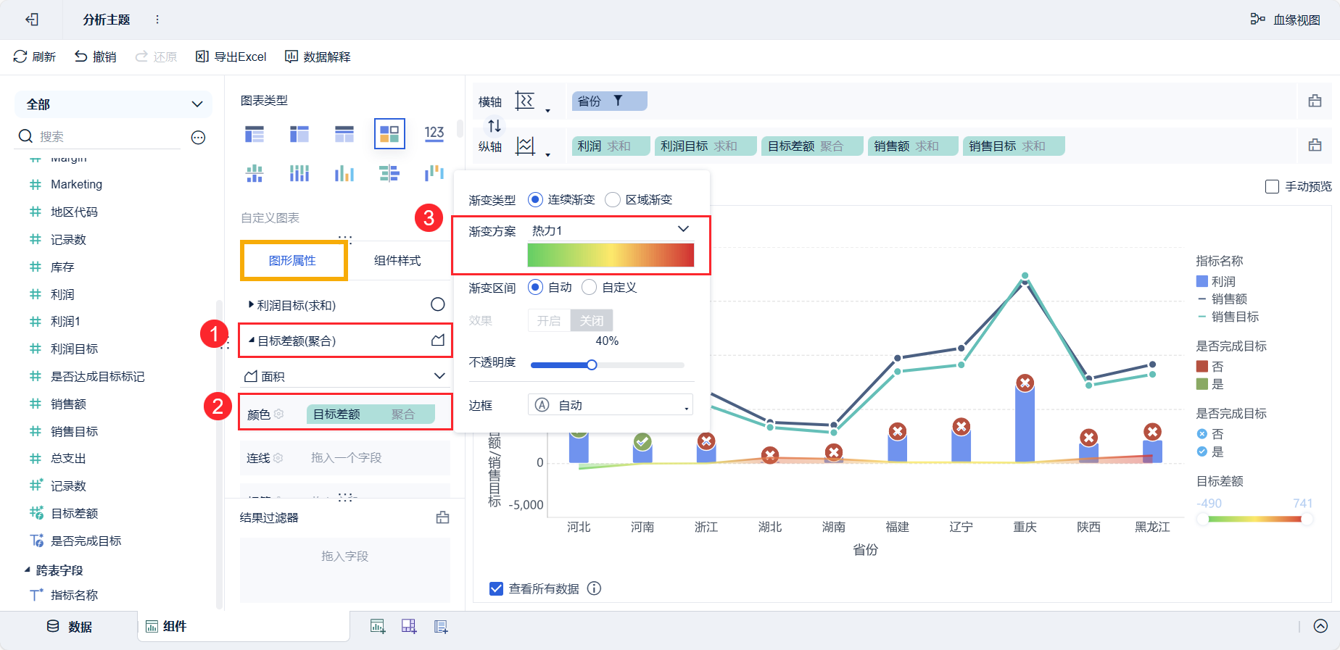Click the 撤销 undo button
Image resolution: width=1340 pixels, height=650 pixels.
[96, 57]
